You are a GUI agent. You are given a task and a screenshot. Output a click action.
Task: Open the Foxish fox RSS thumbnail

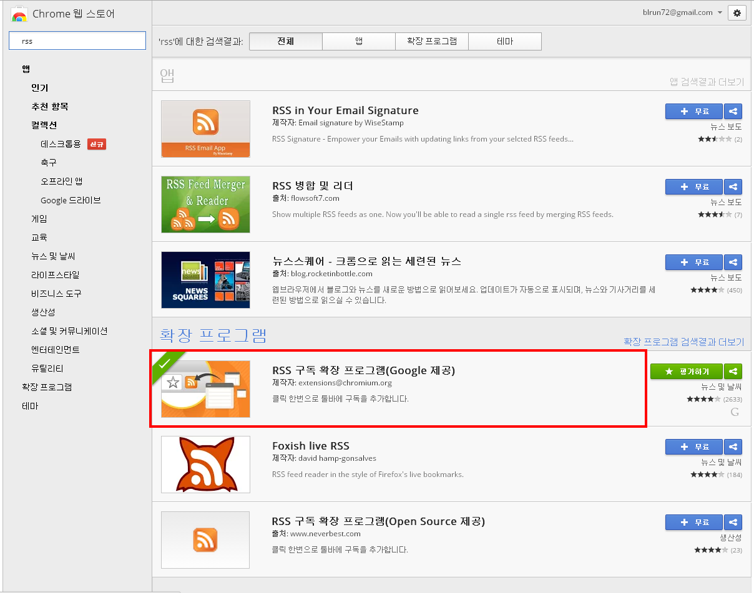205,465
